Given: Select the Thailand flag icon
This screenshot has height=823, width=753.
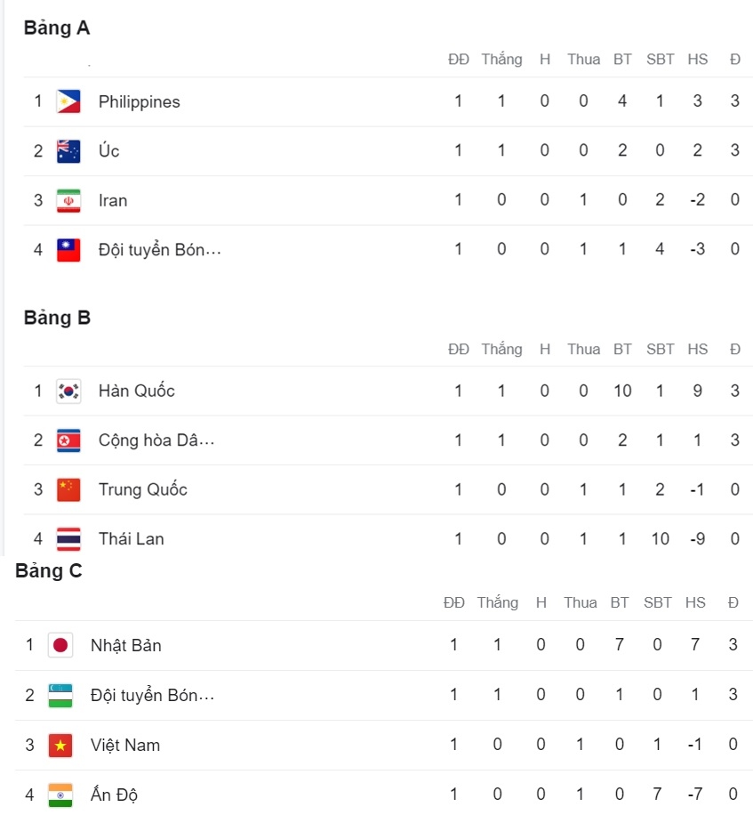Looking at the screenshot, I should (68, 539).
